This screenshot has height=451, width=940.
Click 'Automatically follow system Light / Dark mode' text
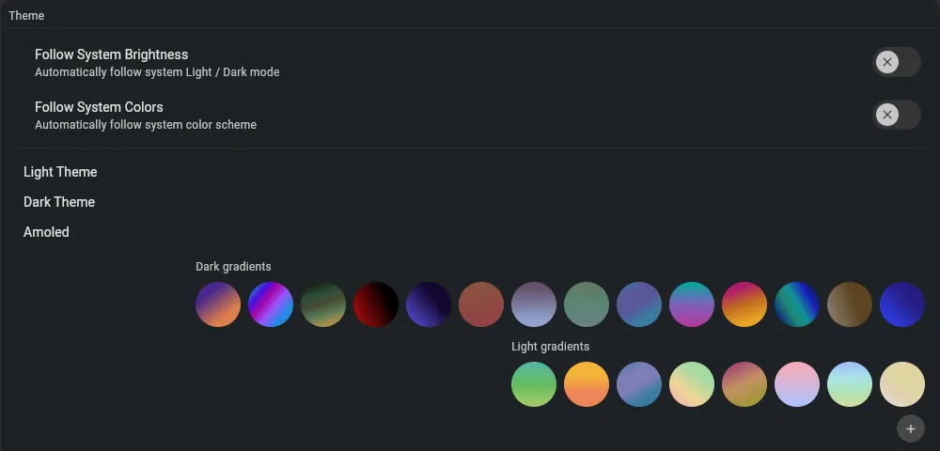tap(157, 71)
